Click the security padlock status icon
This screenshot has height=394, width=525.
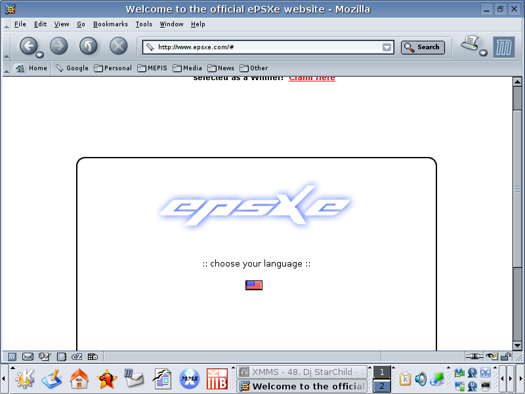coord(506,357)
